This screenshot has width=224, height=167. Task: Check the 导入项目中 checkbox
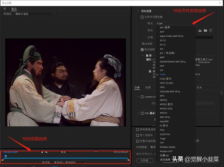tap(138, 135)
